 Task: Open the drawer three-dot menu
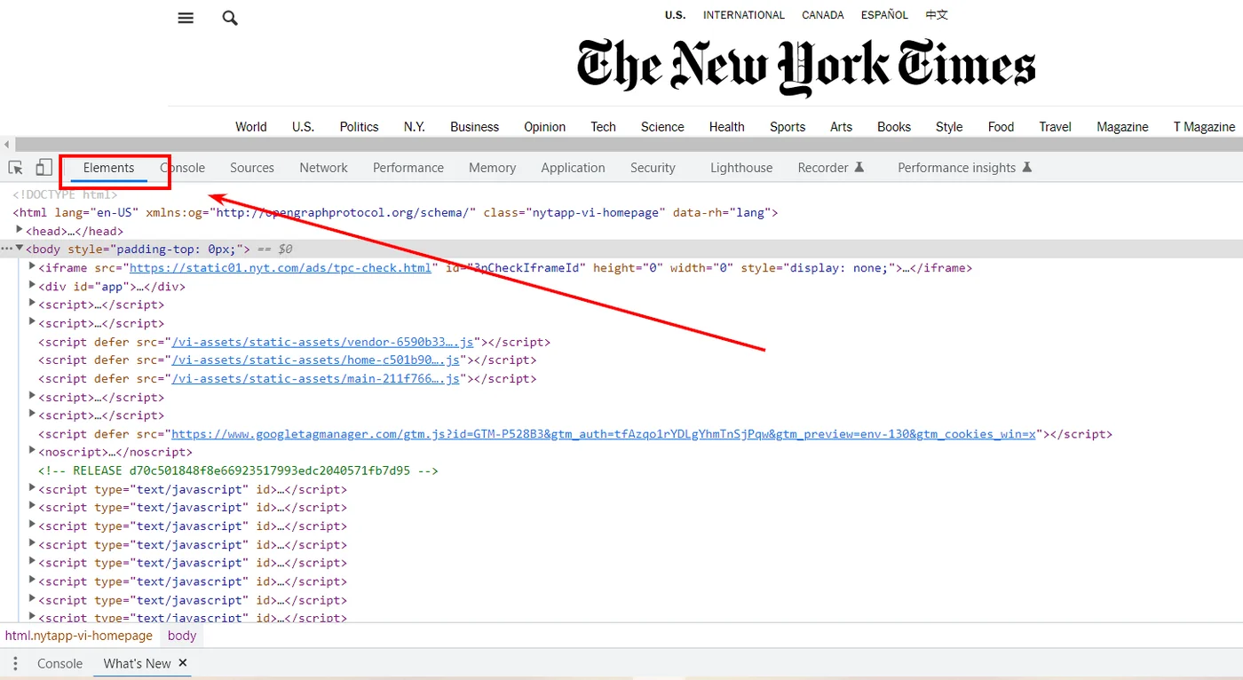[15, 664]
